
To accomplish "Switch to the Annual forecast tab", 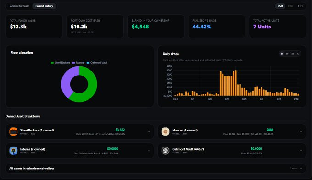I will pyautogui.click(x=19, y=6).
